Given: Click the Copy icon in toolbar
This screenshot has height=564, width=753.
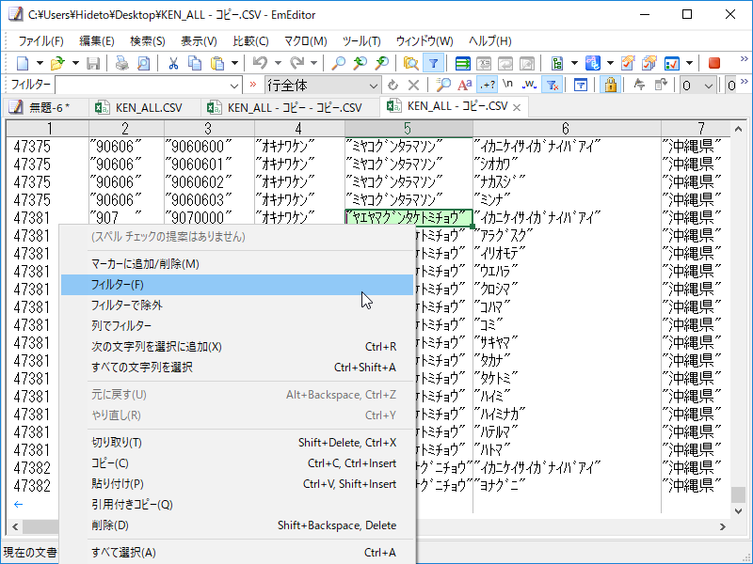Looking at the screenshot, I should point(195,63).
